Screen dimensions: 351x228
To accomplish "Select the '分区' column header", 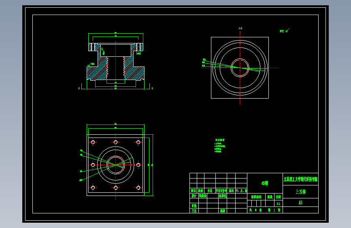I will coord(210,191).
